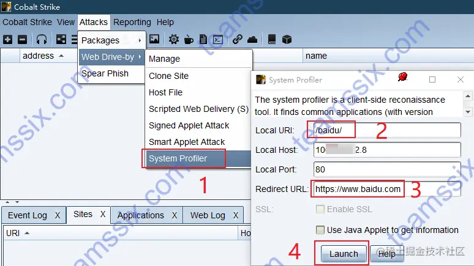Click the Redirect URL input field

[387, 189]
